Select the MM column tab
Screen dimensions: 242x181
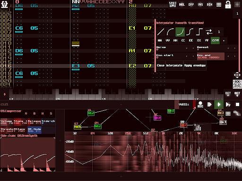pyautogui.click(x=175, y=41)
